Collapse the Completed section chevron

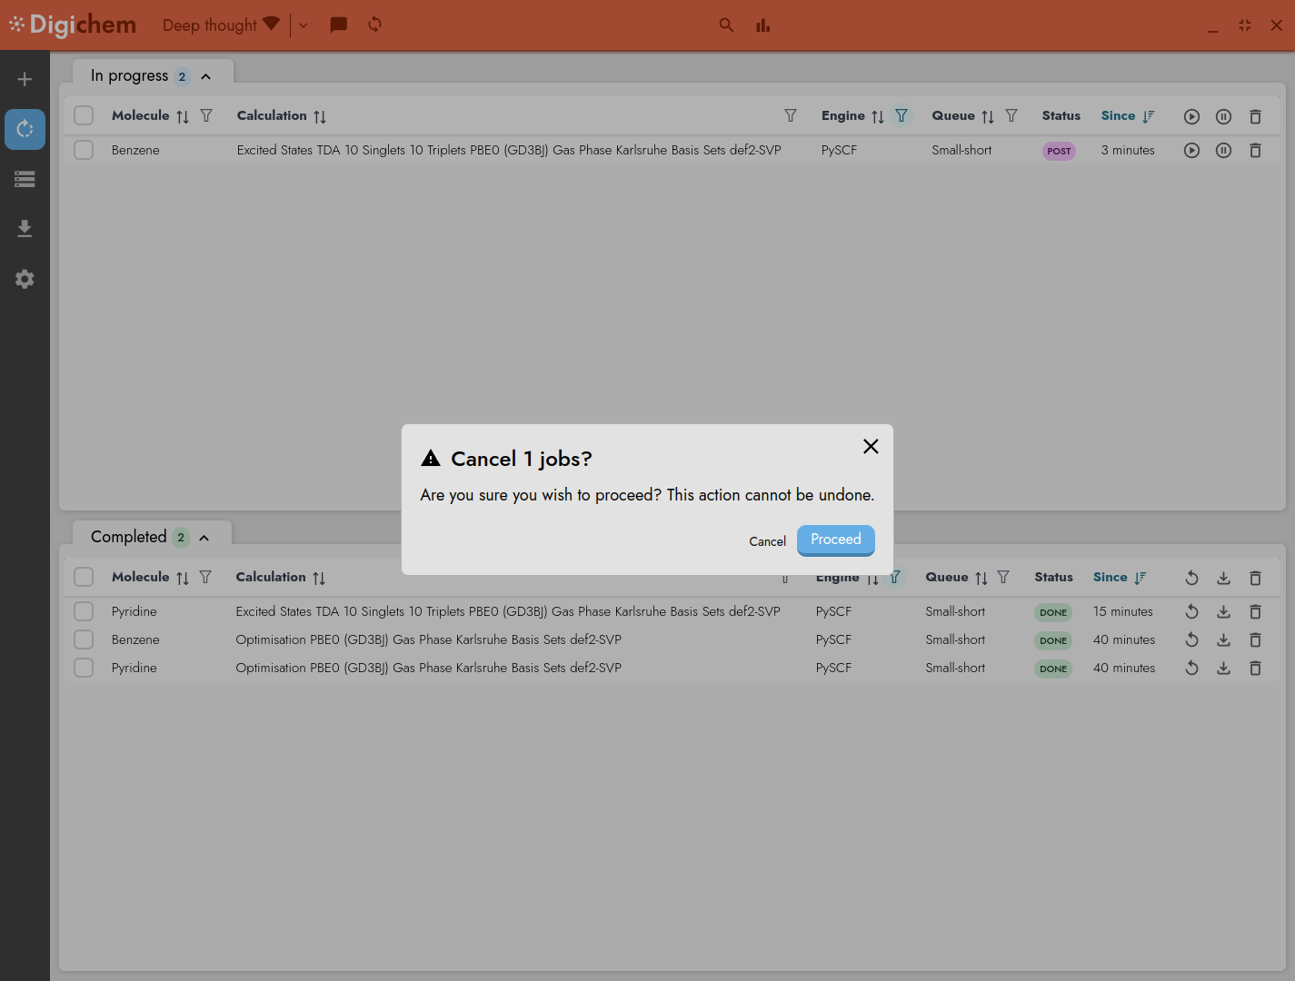point(204,537)
